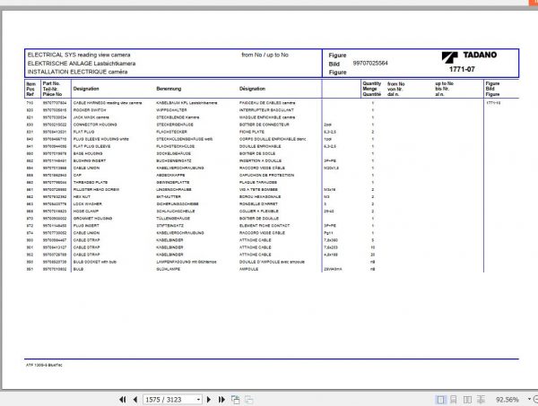Jump to the last page
Viewport: 538px width, 406px height.
[221, 400]
